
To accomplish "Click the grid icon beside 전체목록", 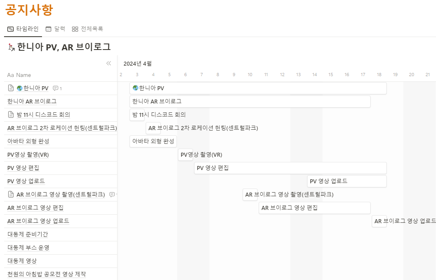I will pos(75,29).
